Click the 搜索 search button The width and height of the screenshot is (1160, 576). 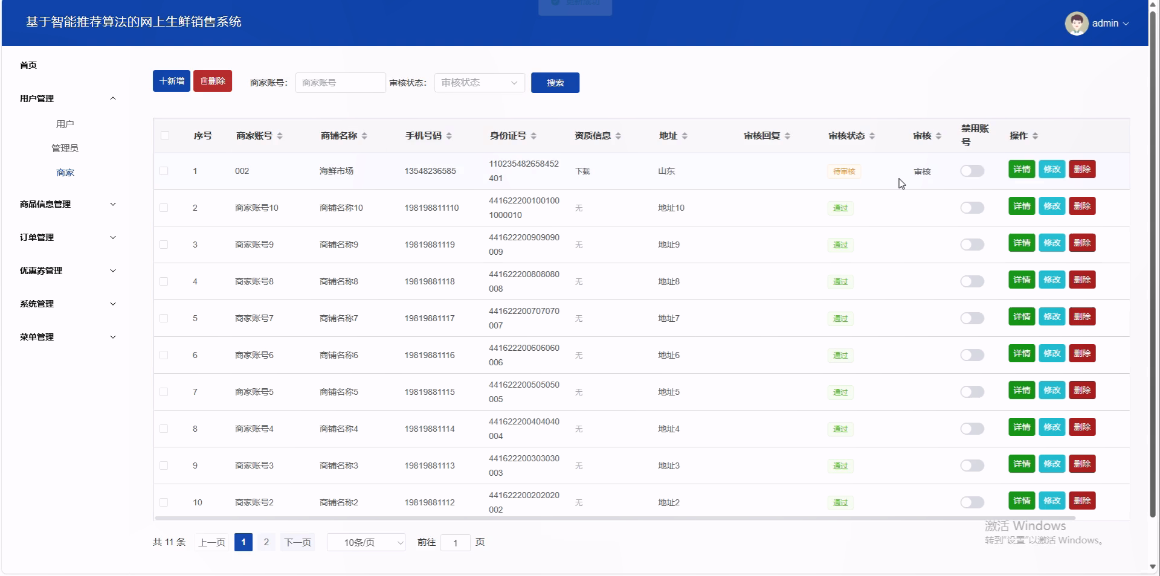click(x=555, y=83)
